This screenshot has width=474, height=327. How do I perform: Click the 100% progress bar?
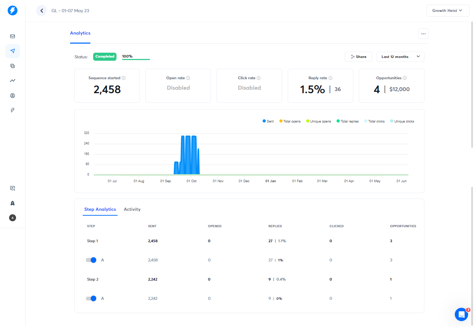tap(136, 59)
